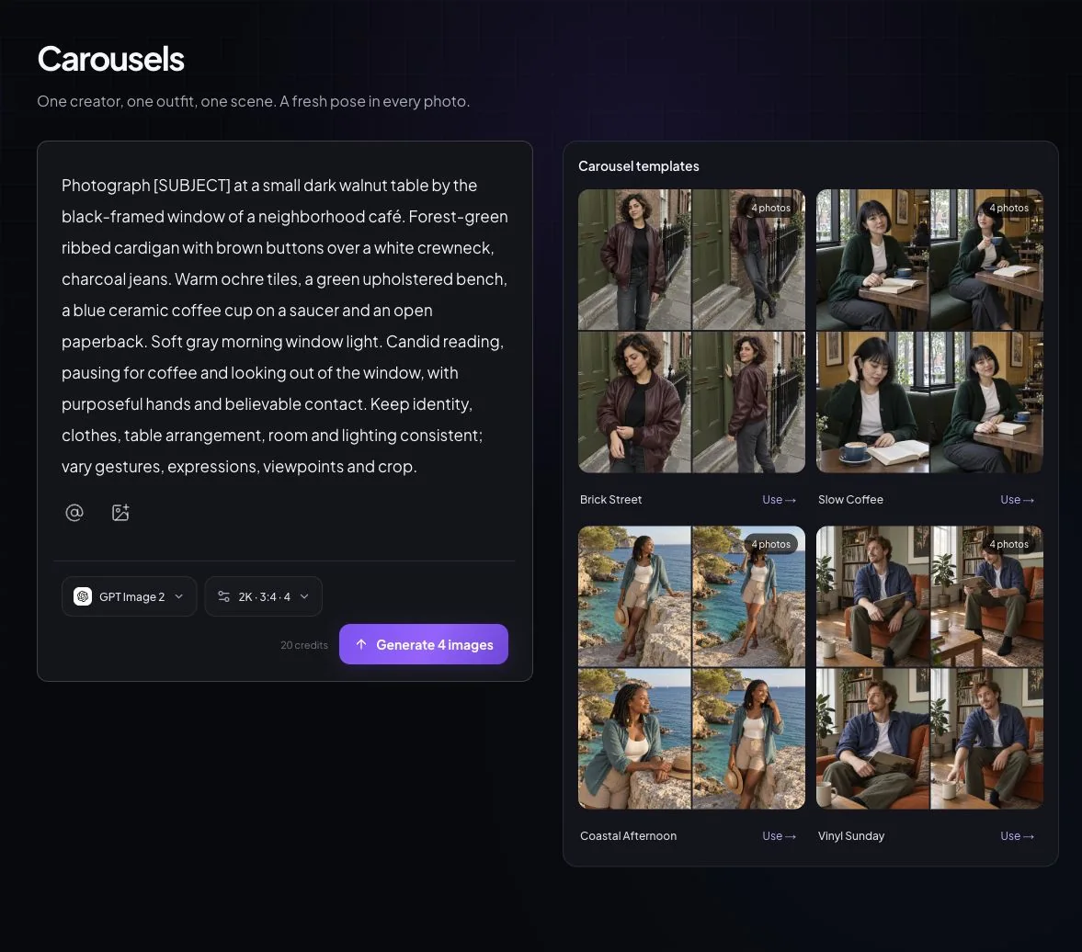Click the @ mention icon
1082x952 pixels.
pyautogui.click(x=74, y=513)
